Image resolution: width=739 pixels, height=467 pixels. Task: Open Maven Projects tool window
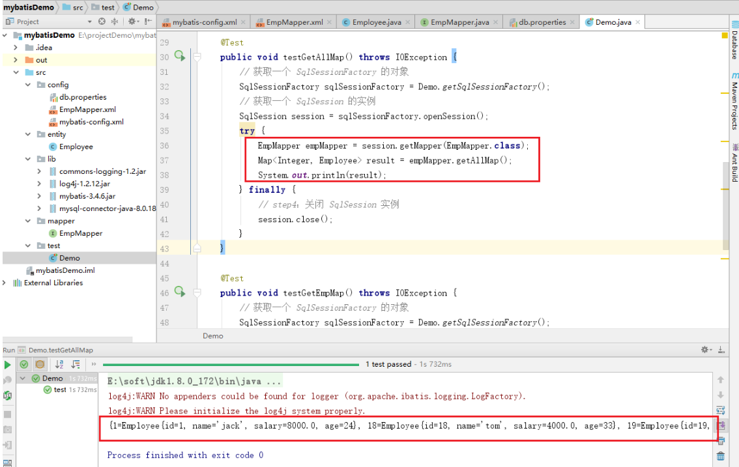click(734, 102)
